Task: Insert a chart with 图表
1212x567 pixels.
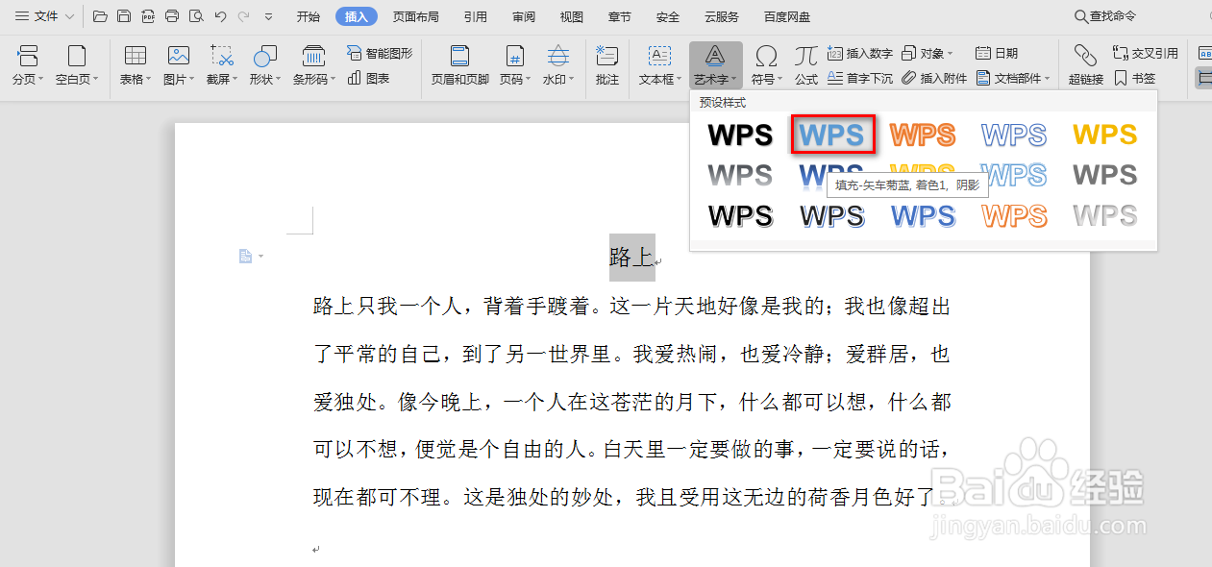Action: (x=369, y=79)
